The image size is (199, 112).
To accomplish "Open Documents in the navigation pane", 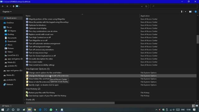I will (x=12, y=38).
